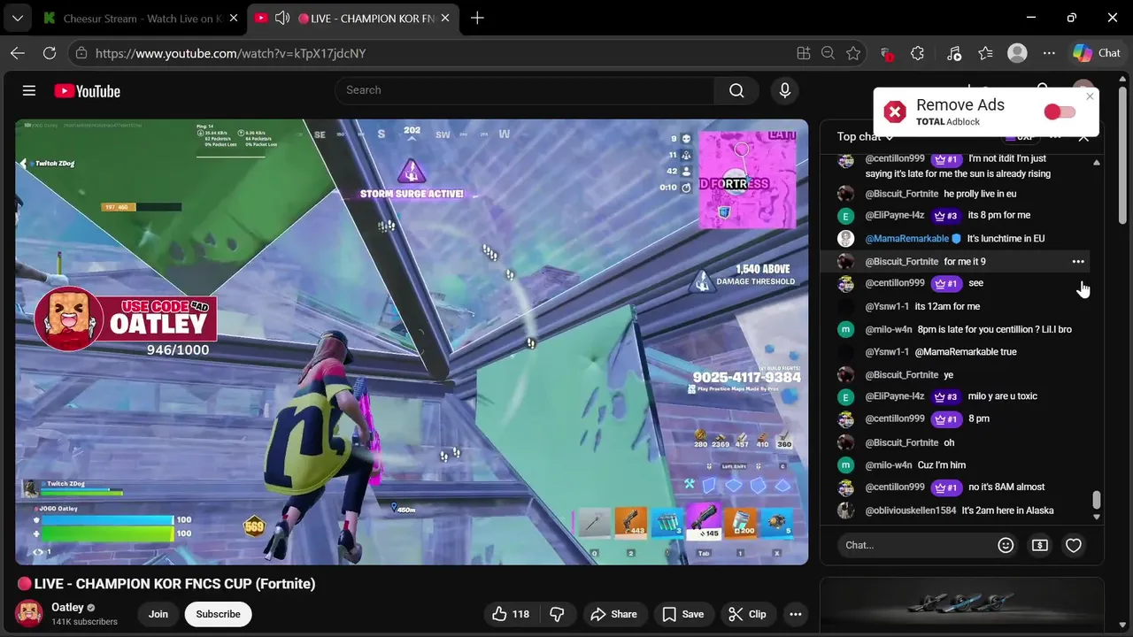Open the browser profile avatar
Viewport: 1133px width, 637px height.
[1018, 53]
